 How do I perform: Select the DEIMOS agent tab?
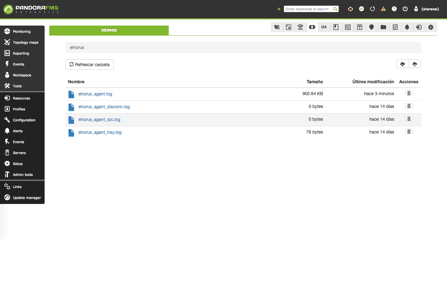[109, 30]
